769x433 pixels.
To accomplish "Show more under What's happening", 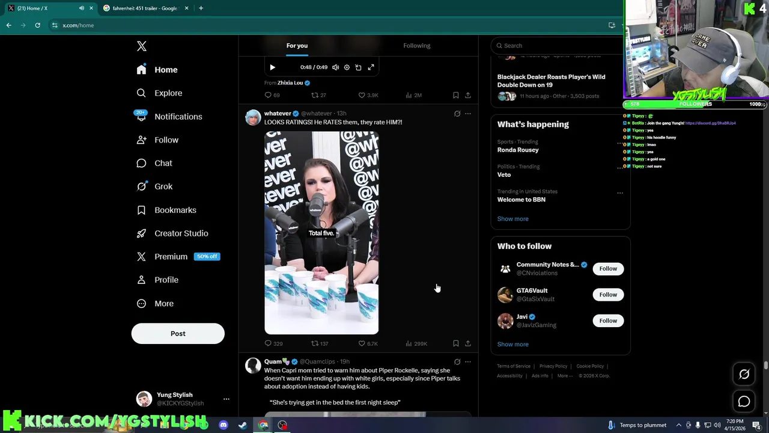I will point(512,219).
